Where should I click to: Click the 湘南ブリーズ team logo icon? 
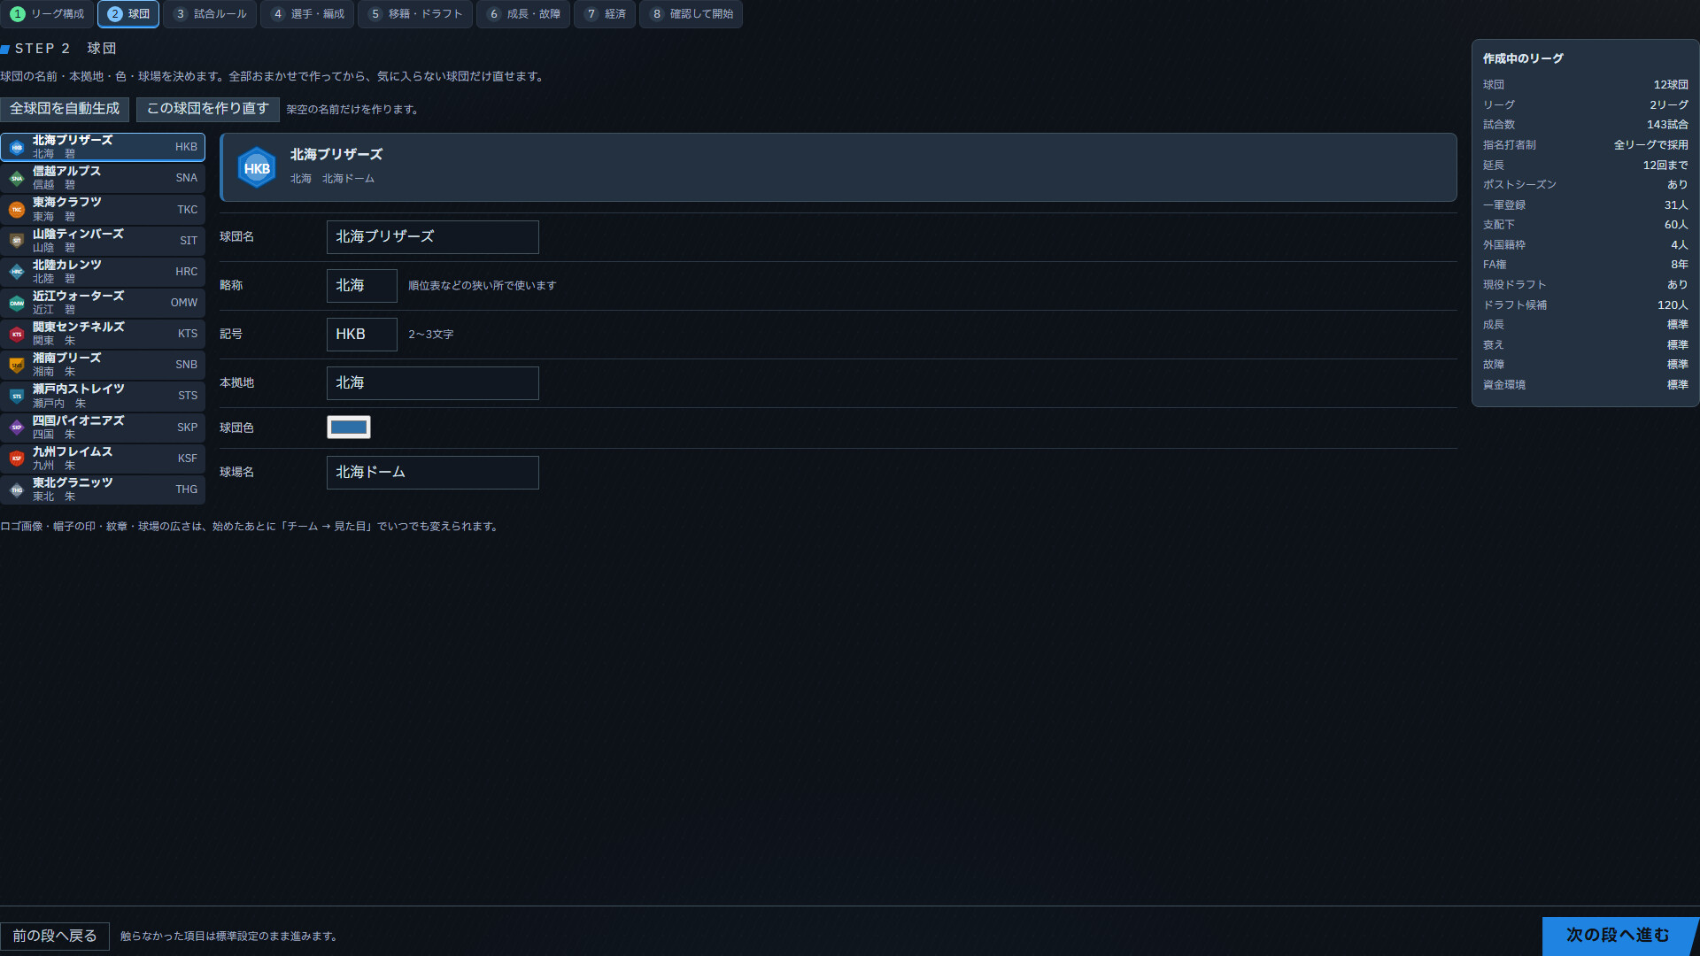pyautogui.click(x=17, y=365)
